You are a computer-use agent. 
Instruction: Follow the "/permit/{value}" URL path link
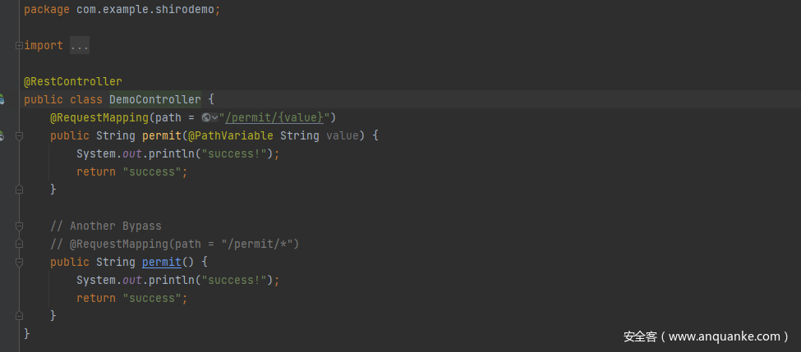(274, 118)
